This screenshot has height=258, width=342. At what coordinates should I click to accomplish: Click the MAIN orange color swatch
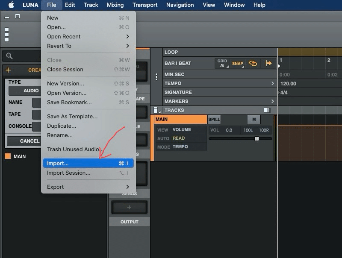(8, 156)
